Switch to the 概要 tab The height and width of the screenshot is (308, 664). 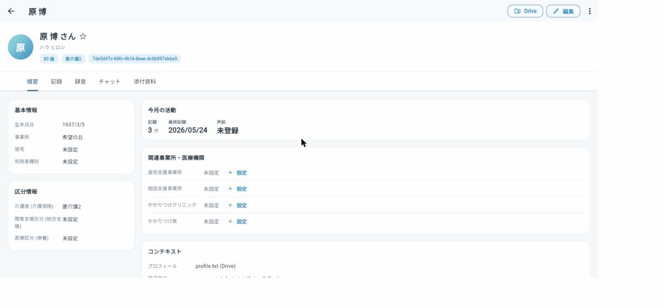pos(33,82)
